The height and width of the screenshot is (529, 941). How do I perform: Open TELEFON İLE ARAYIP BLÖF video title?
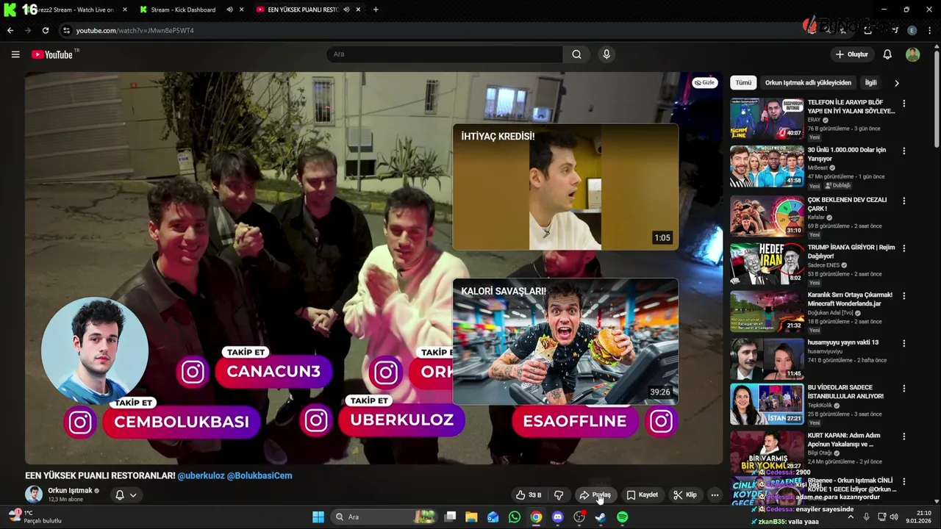tap(851, 107)
